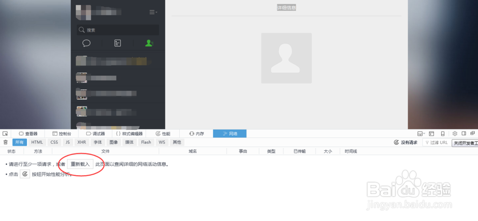The width and height of the screenshot is (478, 221).
Task: Open devtools settings gear icon
Action: (455, 134)
